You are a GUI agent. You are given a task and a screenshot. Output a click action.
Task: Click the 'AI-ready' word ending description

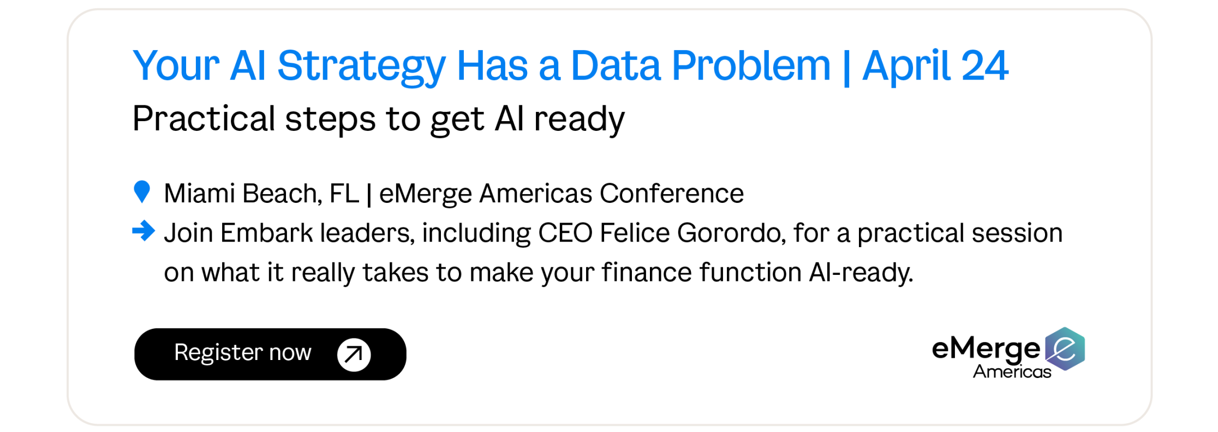[x=861, y=272]
